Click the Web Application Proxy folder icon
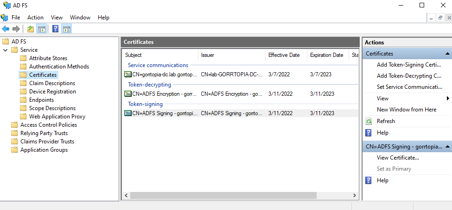This screenshot has width=452, height=210. coord(23,117)
